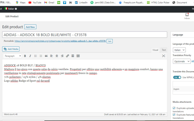This screenshot has width=194, height=121.
Task: Click the product title input field
Action: pyautogui.click(x=85, y=35)
